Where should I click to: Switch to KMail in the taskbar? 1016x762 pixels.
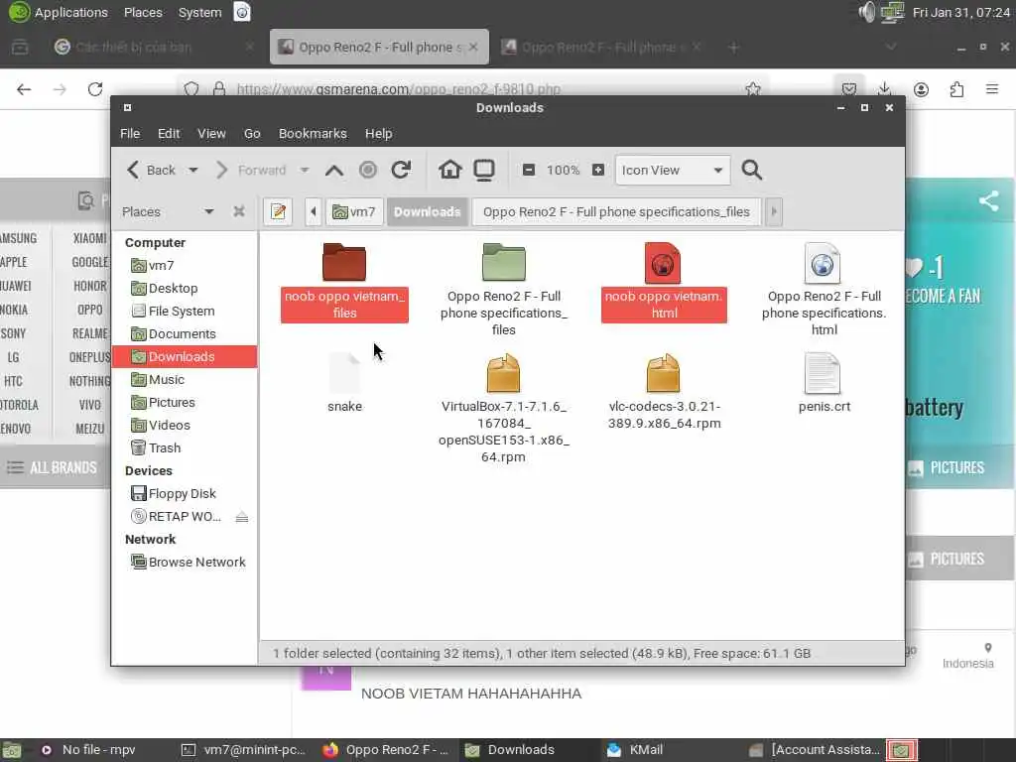click(x=635, y=750)
